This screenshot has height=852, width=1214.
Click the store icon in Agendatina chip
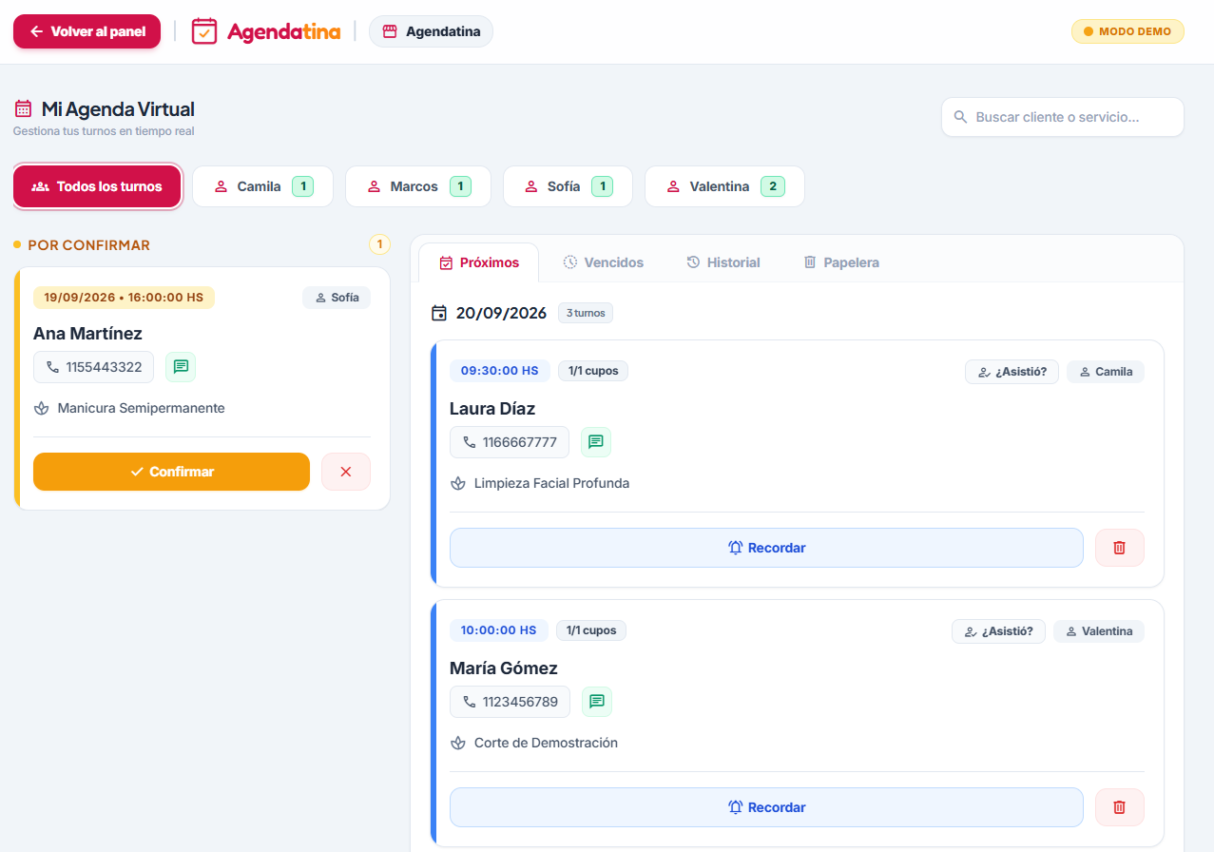[389, 31]
